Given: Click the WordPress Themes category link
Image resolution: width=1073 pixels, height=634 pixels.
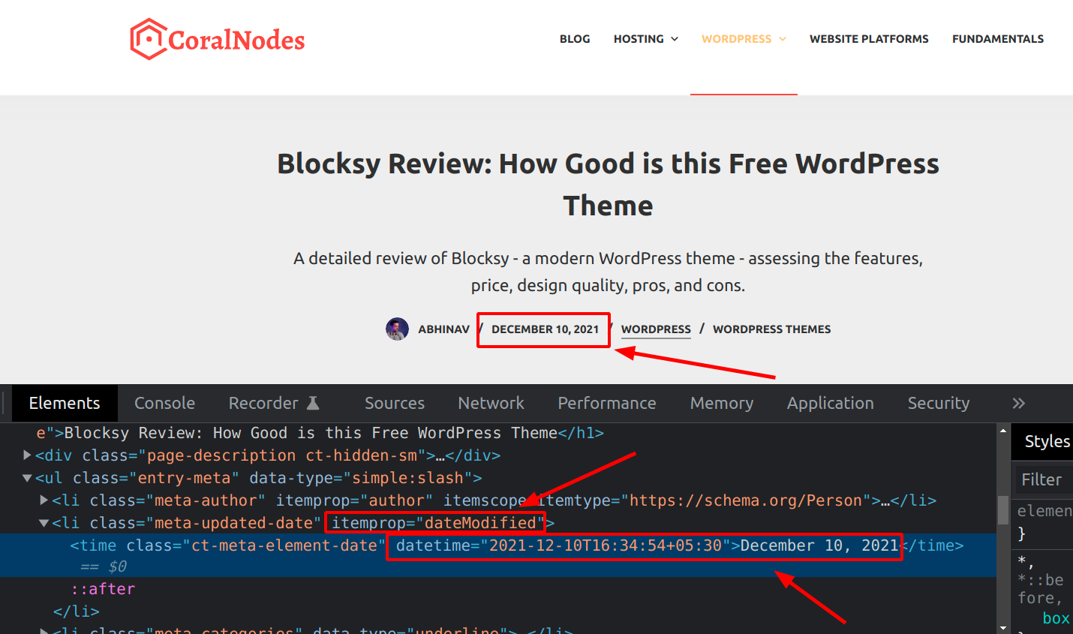Looking at the screenshot, I should [x=771, y=329].
